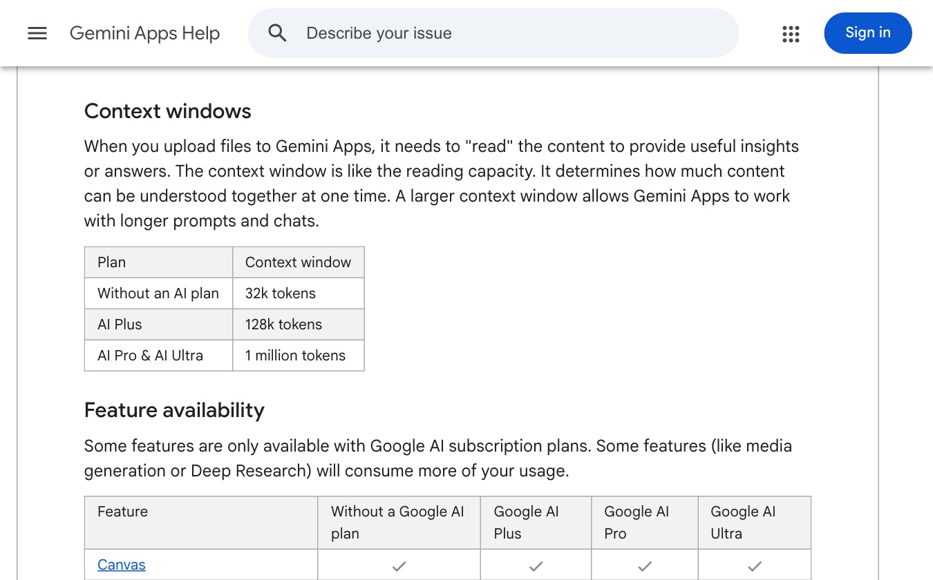Click the 'Google AI Ultra' column header
This screenshot has height=580, width=933.
755,523
